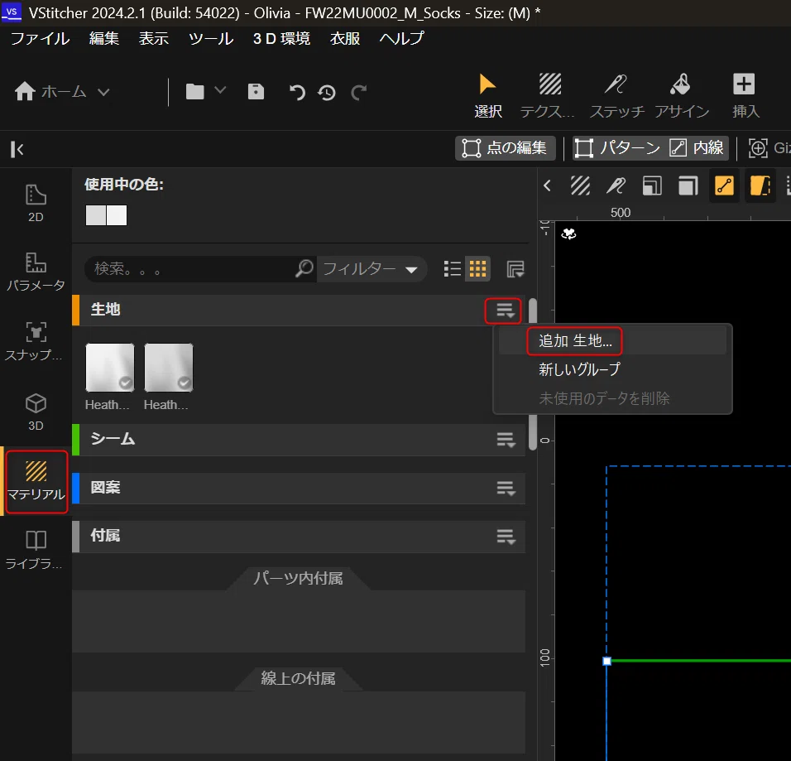Click the front-layer squares icon in the 2D toolbar

point(652,185)
